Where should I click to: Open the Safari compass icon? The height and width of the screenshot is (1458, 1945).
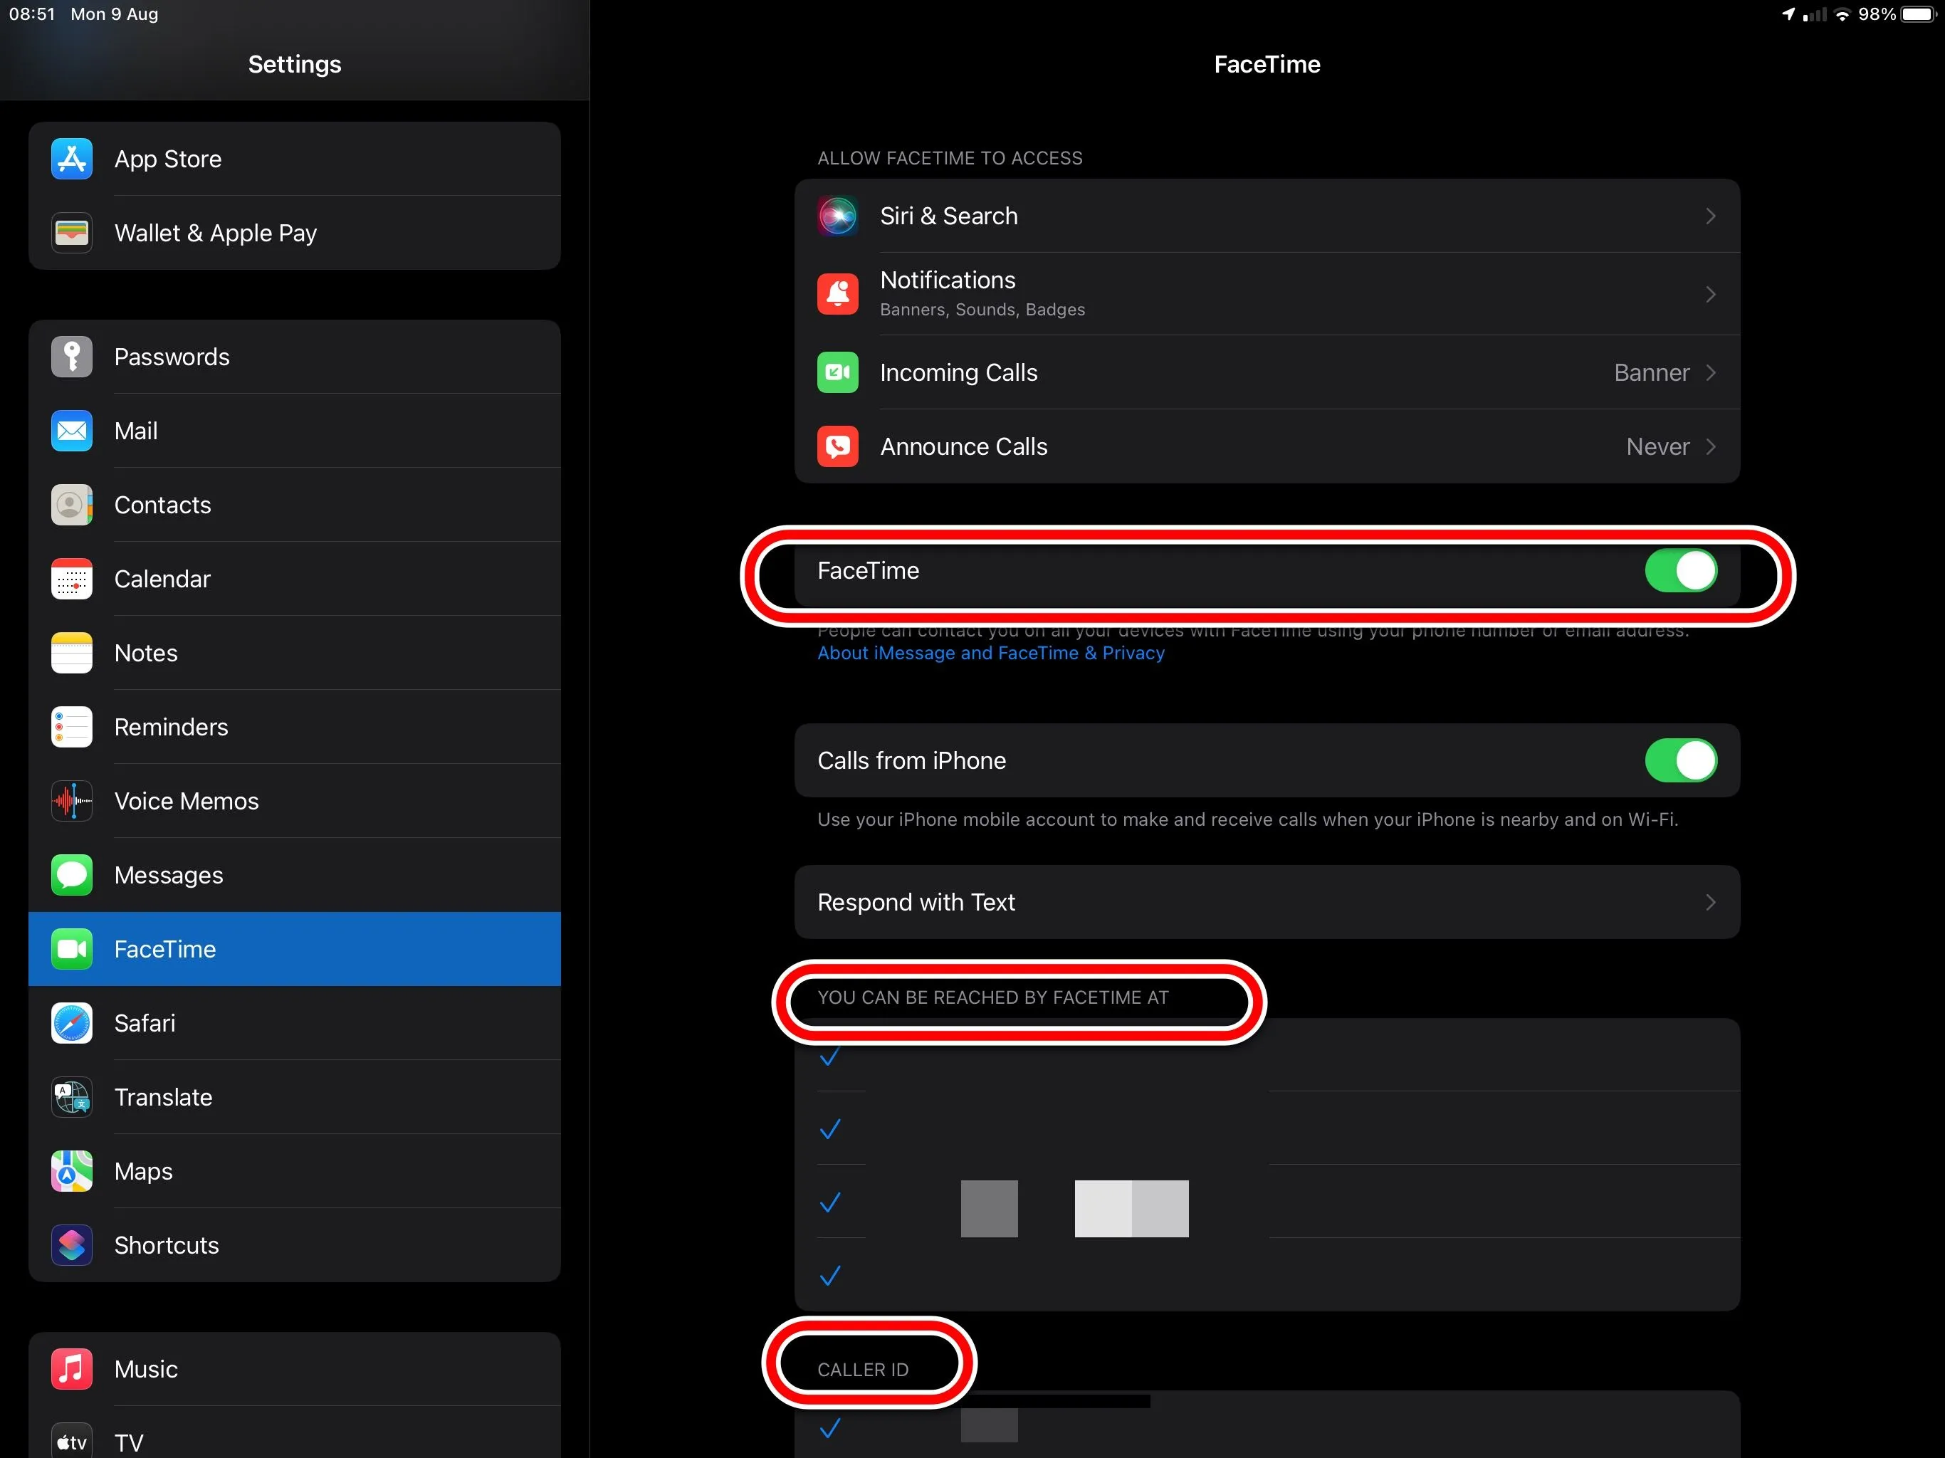click(x=71, y=1024)
